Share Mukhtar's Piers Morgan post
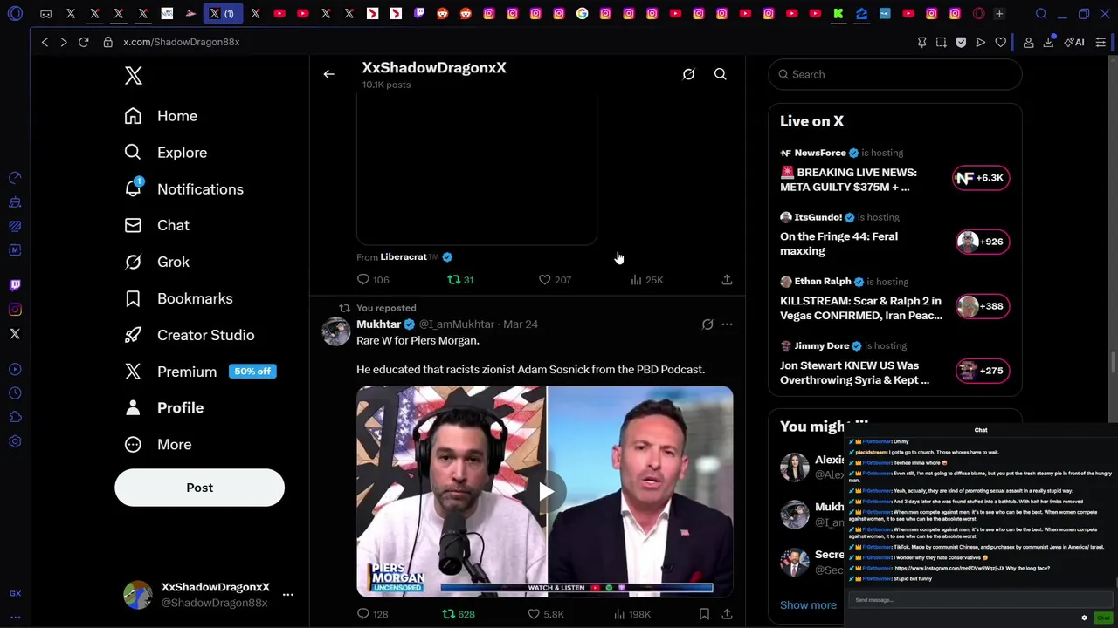 [x=727, y=615]
